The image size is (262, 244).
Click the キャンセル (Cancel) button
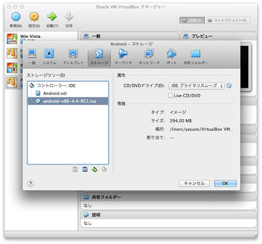click(x=194, y=183)
